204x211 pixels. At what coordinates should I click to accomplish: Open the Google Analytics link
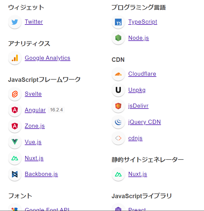(48, 58)
